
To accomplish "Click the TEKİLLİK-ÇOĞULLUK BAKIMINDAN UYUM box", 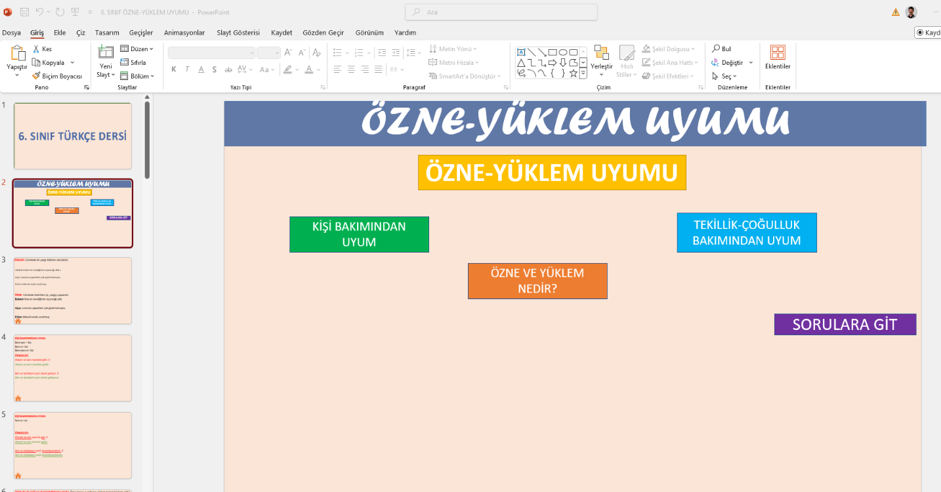I will [x=747, y=232].
